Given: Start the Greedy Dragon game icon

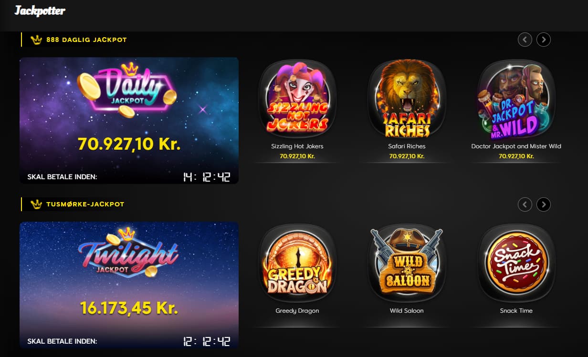Looking at the screenshot, I should (x=297, y=264).
